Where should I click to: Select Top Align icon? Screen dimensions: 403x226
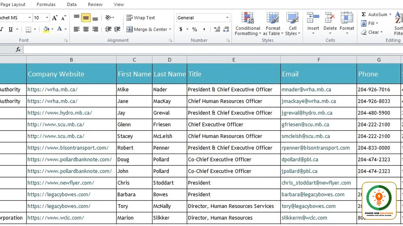click(x=77, y=18)
